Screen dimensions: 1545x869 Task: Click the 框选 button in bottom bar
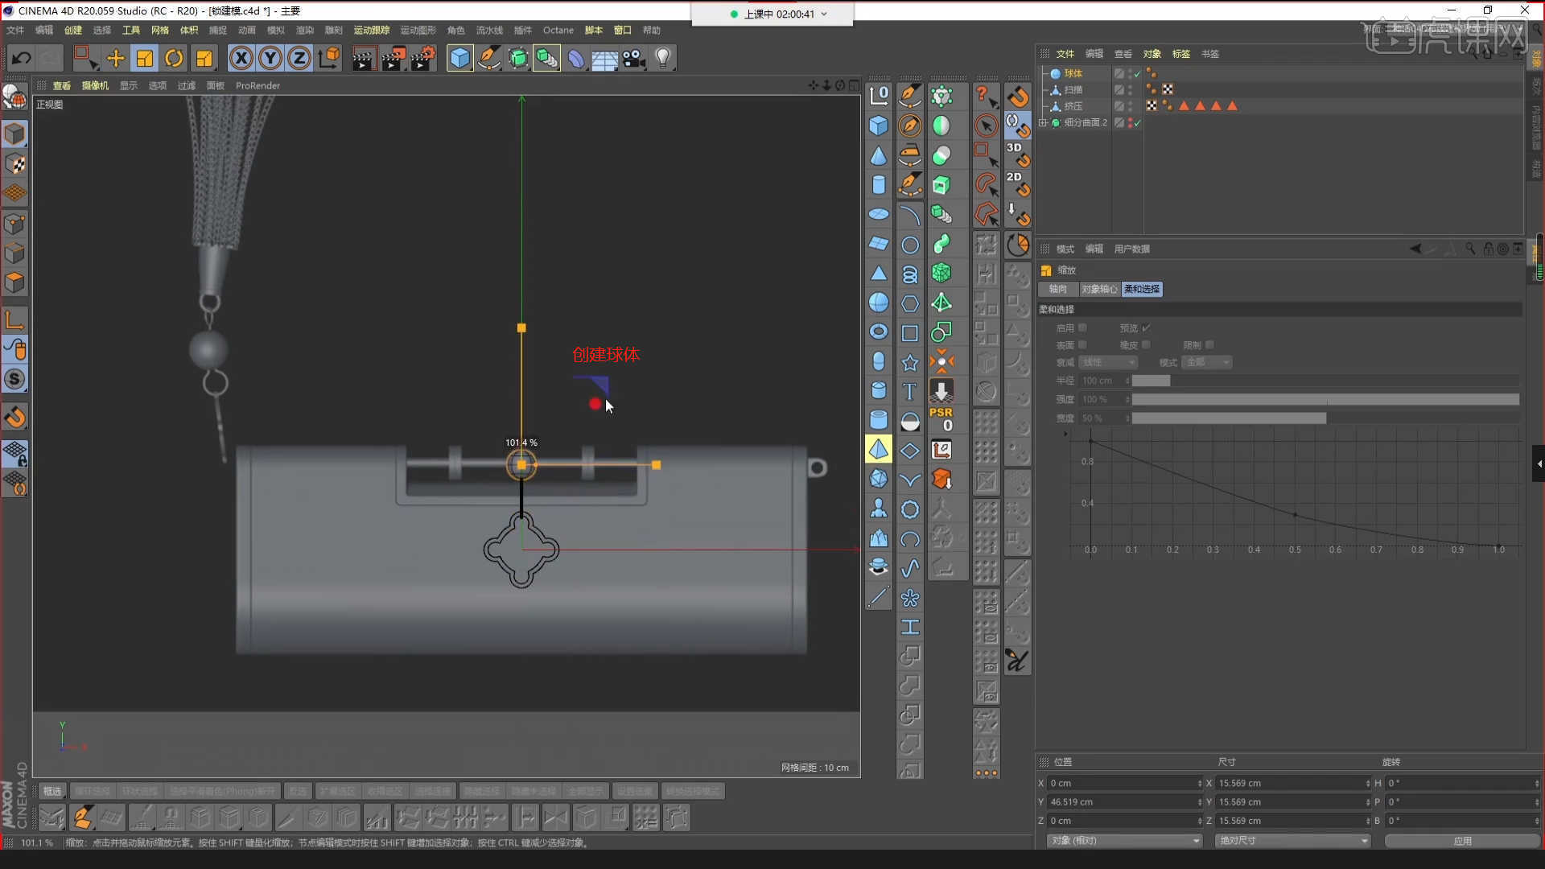52,791
